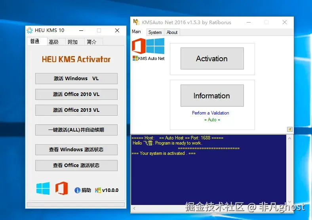Close the HEU KMS 10 window
Image resolution: width=312 pixels, height=220 pixels.
[x=117, y=30]
